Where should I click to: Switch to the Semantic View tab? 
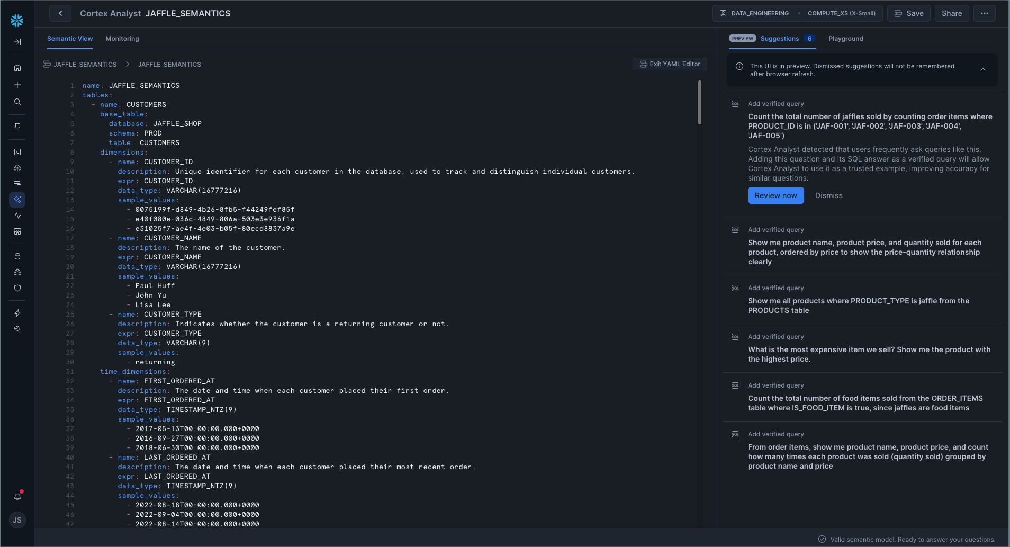tap(70, 39)
